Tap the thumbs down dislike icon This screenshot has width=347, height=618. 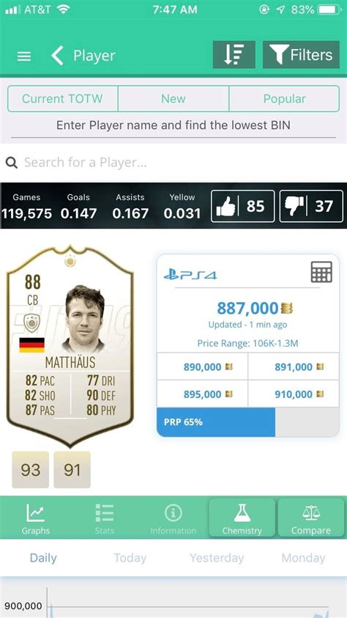(295, 206)
